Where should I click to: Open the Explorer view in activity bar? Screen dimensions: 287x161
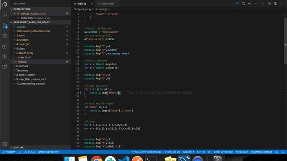click(x=5, y=5)
